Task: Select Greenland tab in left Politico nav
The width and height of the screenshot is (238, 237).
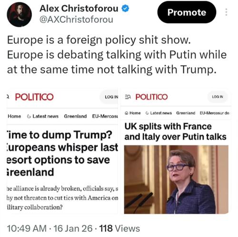Action: (75, 116)
